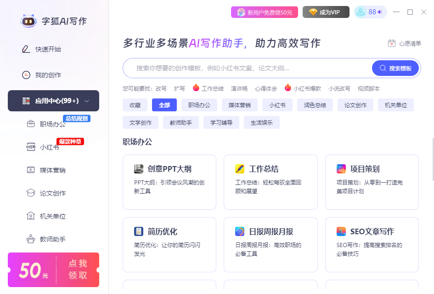This screenshot has height=294, width=434.
Task: Click the 小红书 icon in sidebar
Action: (31, 147)
